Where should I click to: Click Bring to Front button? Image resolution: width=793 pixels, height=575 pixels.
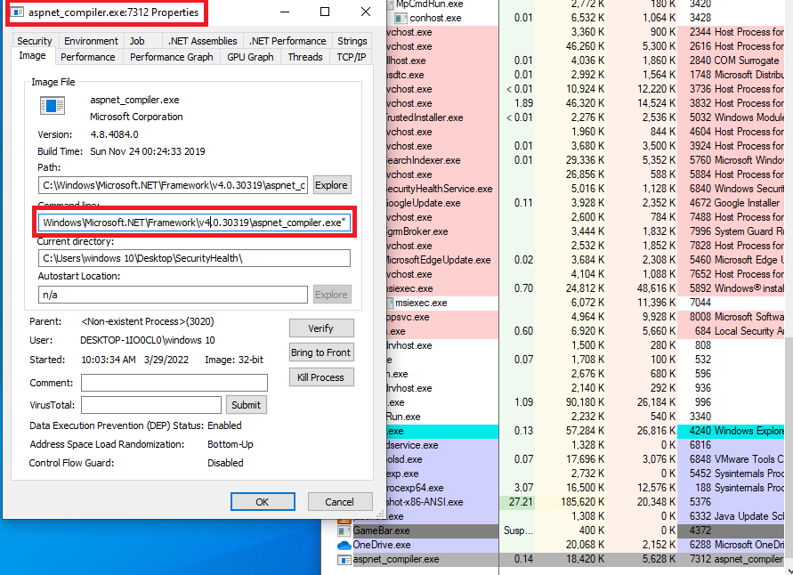(x=320, y=352)
